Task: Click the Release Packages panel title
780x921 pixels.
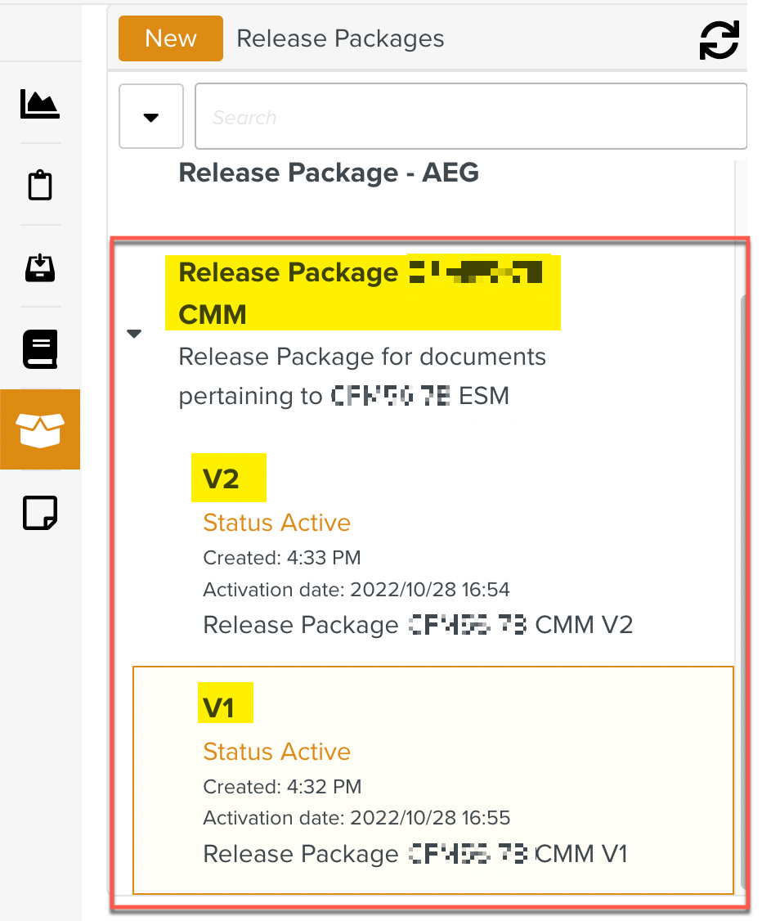Action: pyautogui.click(x=340, y=39)
